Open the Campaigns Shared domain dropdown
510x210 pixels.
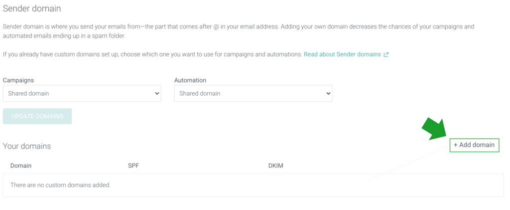82,93
